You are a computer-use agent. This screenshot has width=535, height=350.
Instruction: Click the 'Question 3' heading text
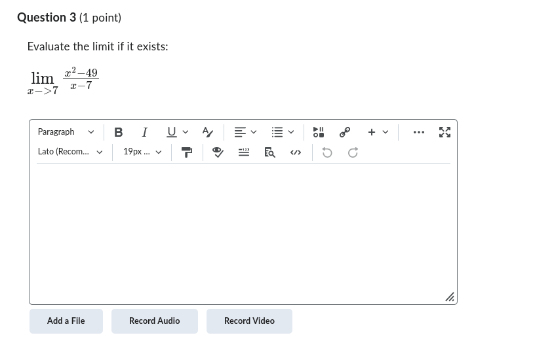(47, 18)
